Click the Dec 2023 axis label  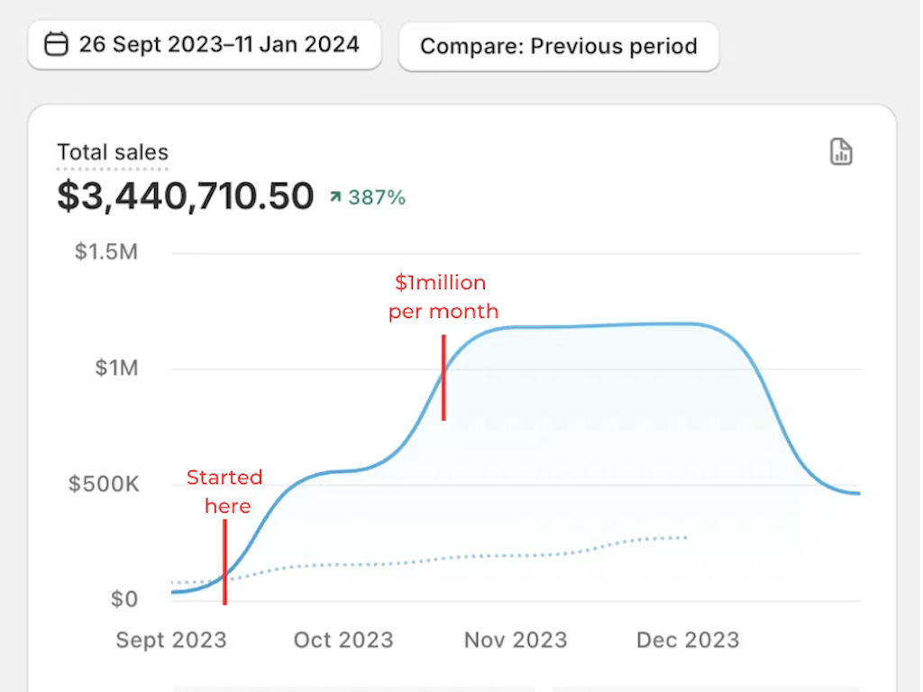688,640
